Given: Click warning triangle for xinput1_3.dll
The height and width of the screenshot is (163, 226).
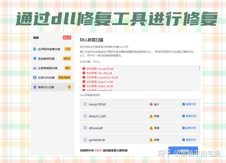Looking at the screenshot, I should pyautogui.click(x=151, y=116).
